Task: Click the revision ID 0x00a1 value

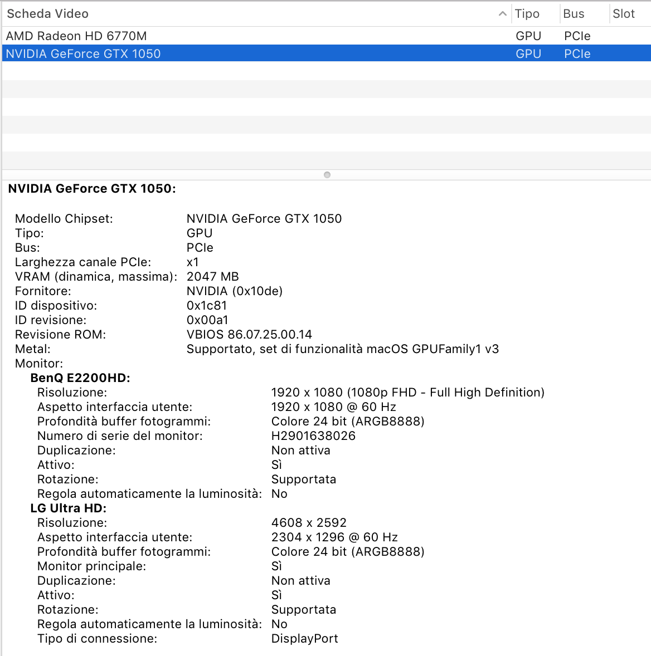Action: click(x=207, y=320)
